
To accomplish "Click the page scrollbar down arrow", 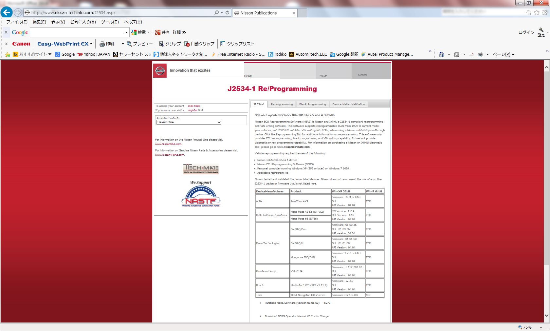I will click(546, 315).
